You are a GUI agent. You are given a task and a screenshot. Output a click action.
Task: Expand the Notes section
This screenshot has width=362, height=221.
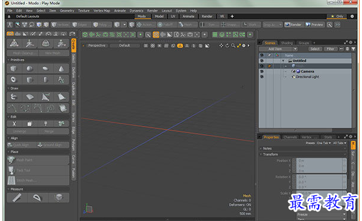[x=261, y=149]
